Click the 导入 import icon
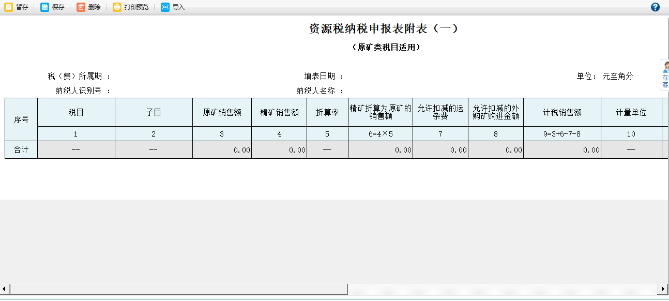 (x=165, y=7)
